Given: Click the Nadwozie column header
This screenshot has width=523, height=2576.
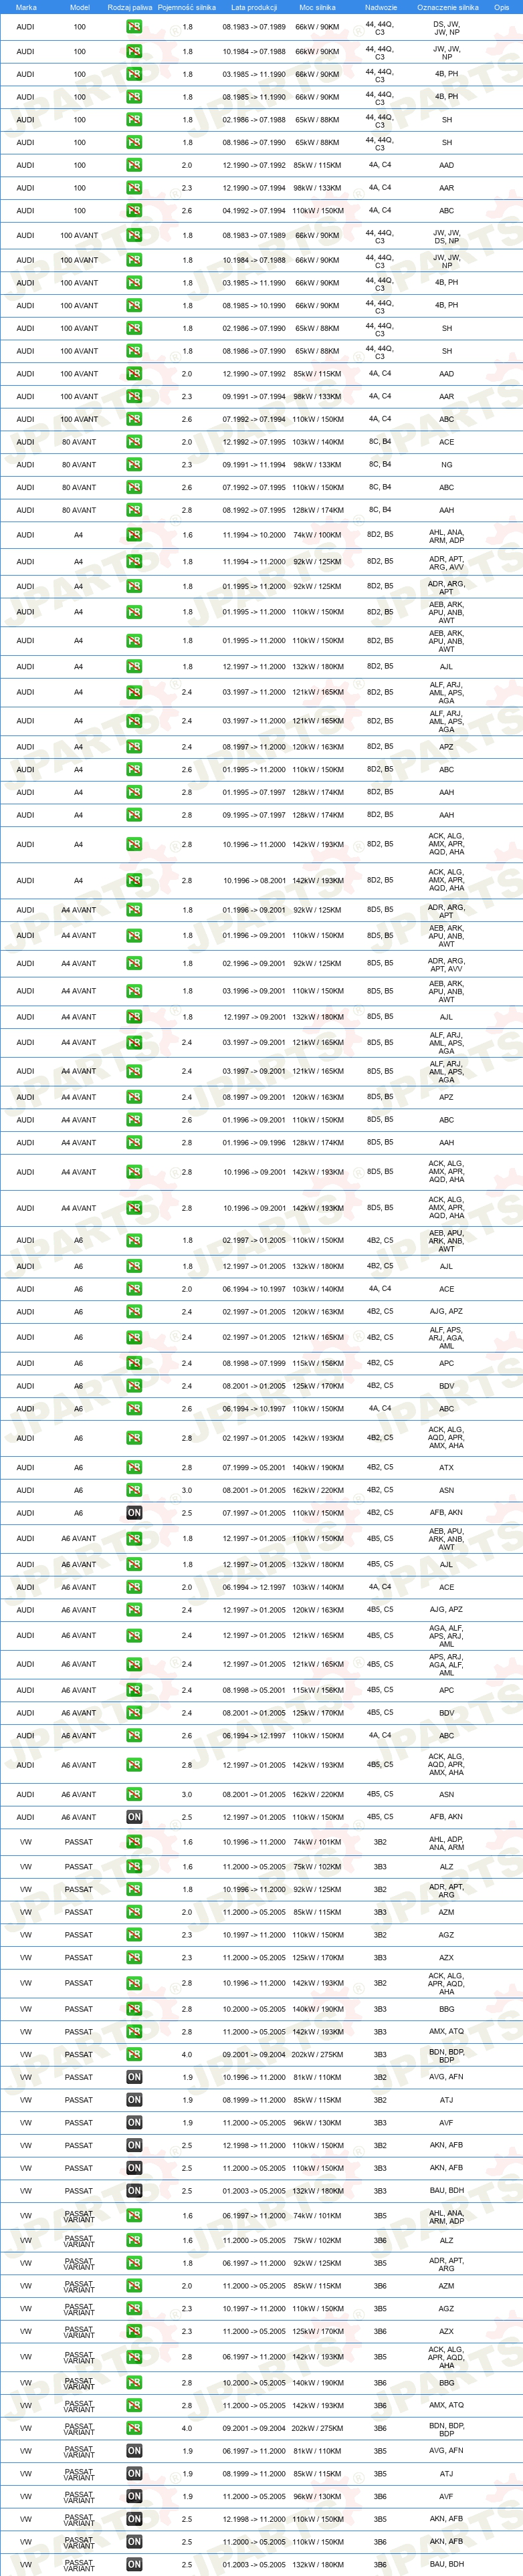Looking at the screenshot, I should pyautogui.click(x=380, y=7).
